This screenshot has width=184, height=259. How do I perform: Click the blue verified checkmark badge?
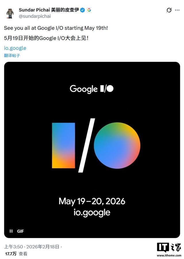pyautogui.click(x=83, y=10)
